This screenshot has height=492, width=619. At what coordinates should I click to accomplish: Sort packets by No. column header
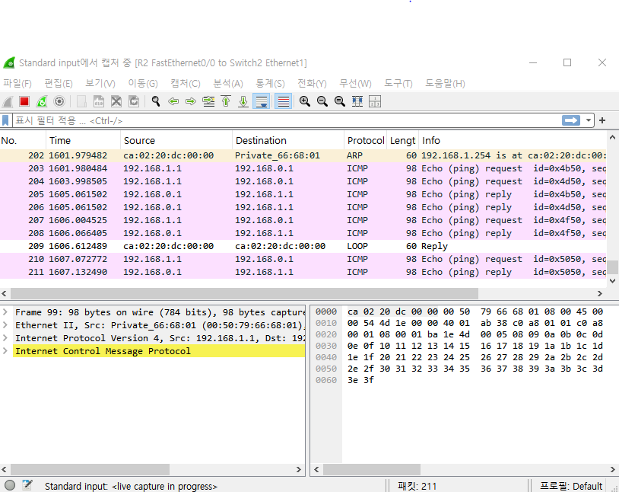[x=23, y=140]
